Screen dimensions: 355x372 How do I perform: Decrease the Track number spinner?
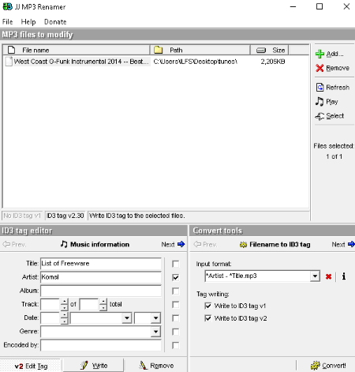coord(64,307)
